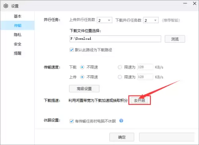
Task: Toggle 有传输任务时电脑不休眠 checkbox
Action: [72, 121]
